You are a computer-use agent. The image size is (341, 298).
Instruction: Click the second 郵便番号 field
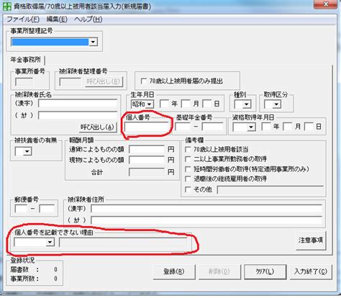[x=47, y=209]
